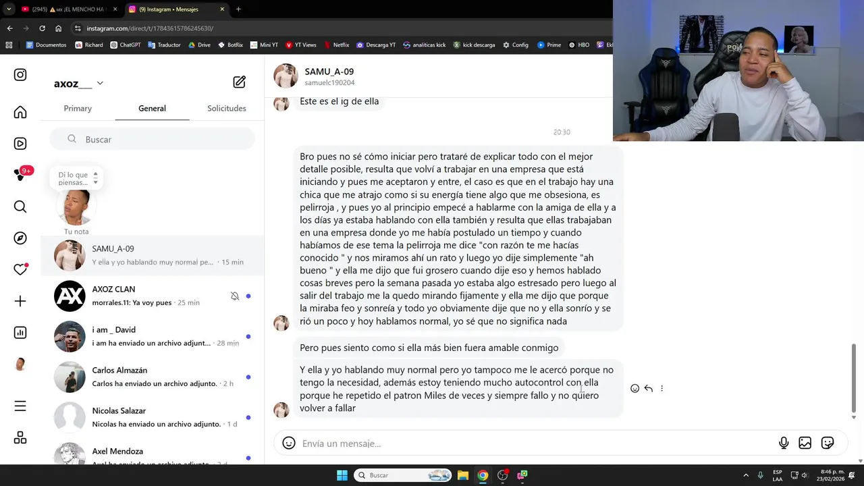Open the Carlos Almazán conversation

153,377
